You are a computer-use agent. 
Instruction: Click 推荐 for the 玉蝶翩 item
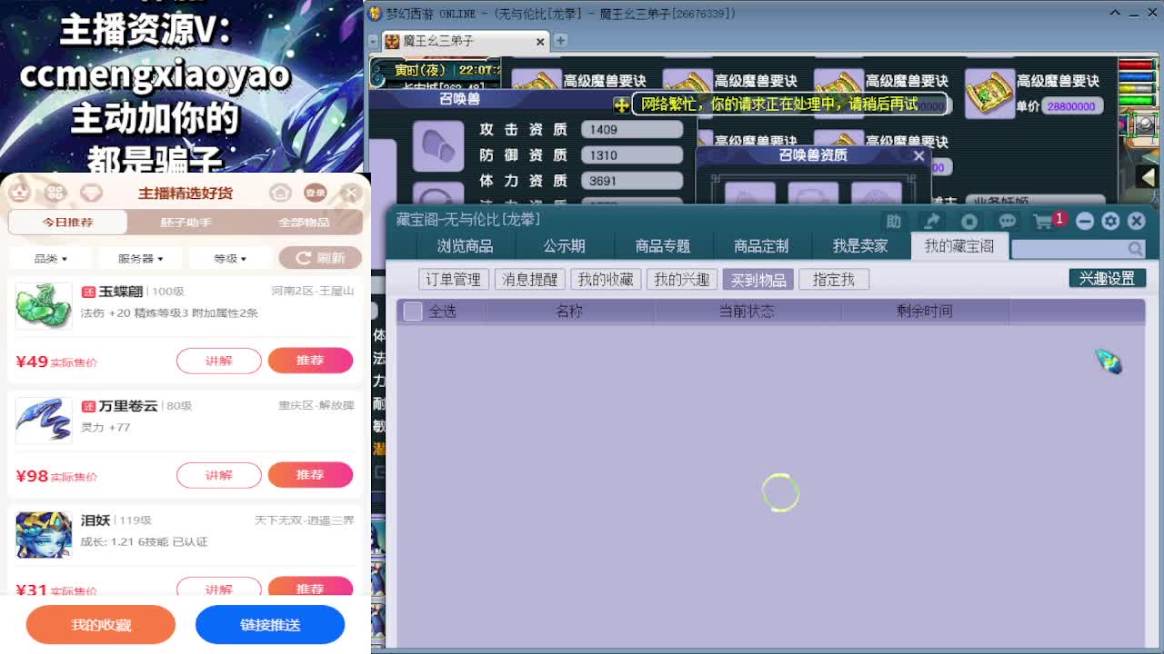(310, 361)
